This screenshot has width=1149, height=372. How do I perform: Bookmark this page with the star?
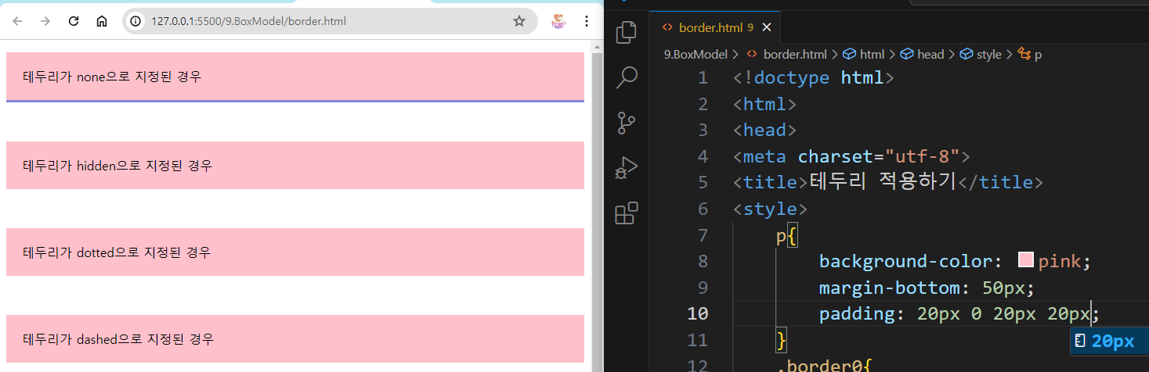(x=519, y=22)
